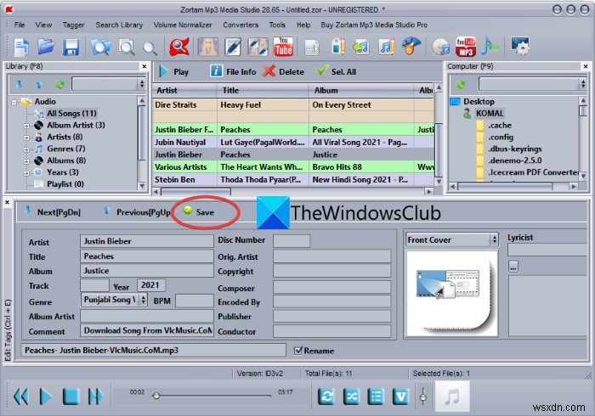Click the front cover image thumbnail
Image resolution: width=595 pixels, height=416 pixels.
click(x=451, y=294)
